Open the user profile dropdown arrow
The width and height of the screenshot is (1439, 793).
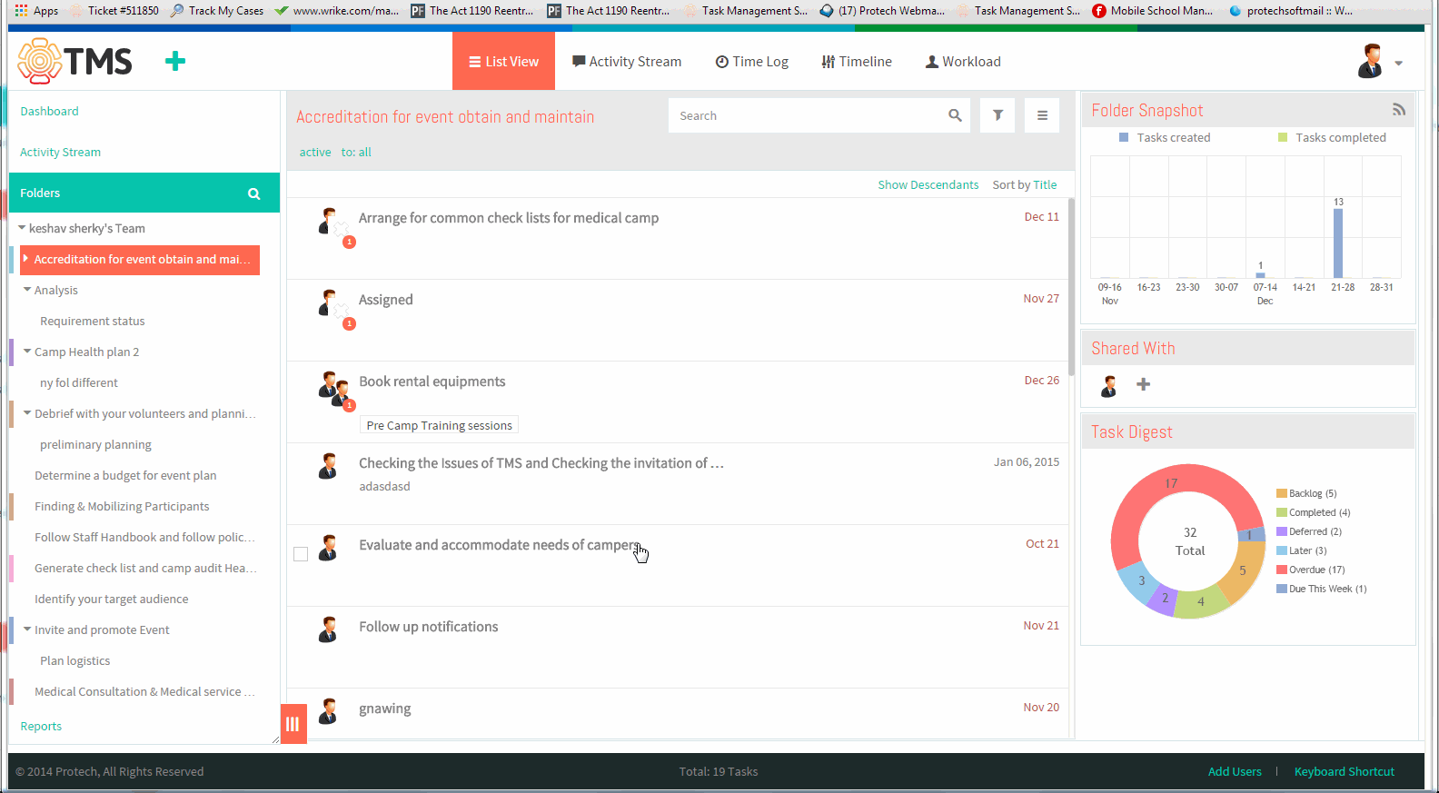pos(1399,63)
